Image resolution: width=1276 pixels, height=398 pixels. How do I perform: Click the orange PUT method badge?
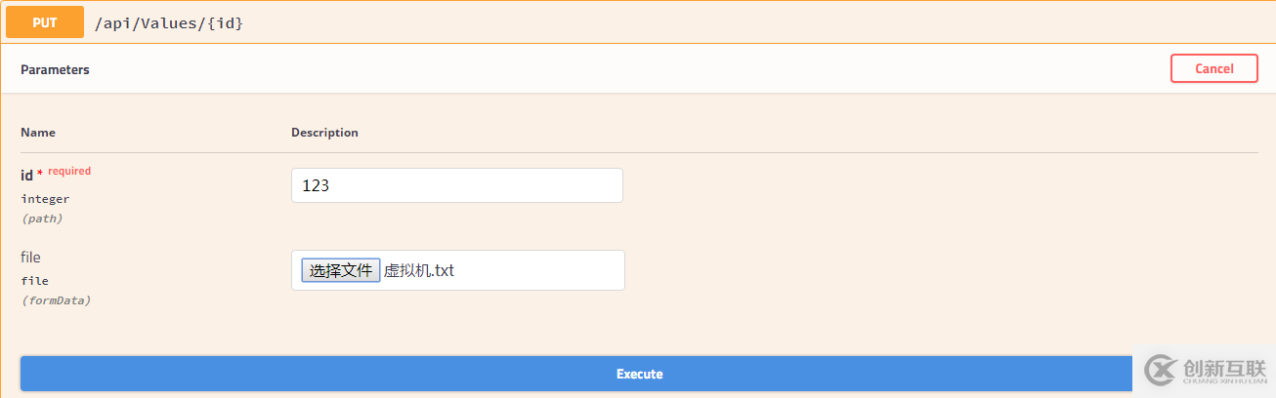click(x=45, y=21)
